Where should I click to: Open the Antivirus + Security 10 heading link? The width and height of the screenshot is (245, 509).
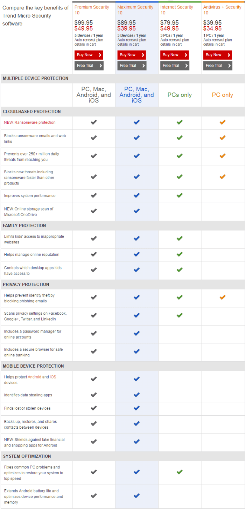click(222, 10)
